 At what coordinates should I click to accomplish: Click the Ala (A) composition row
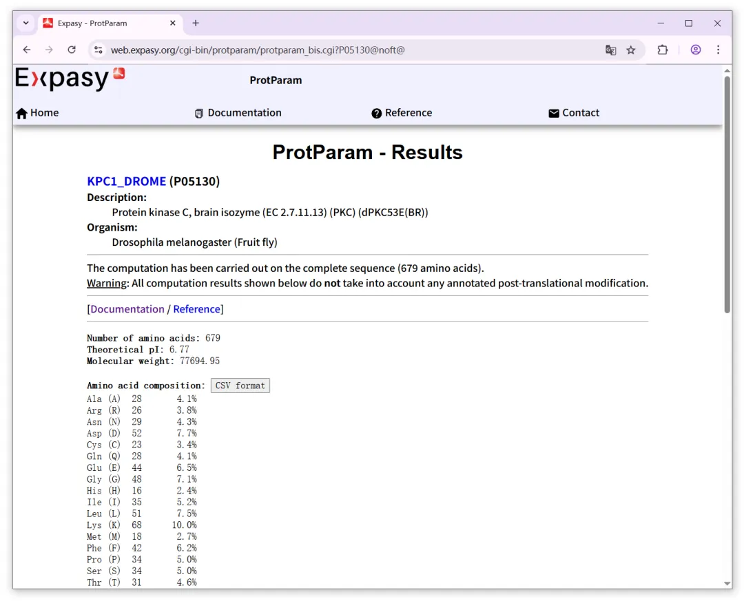pos(142,399)
